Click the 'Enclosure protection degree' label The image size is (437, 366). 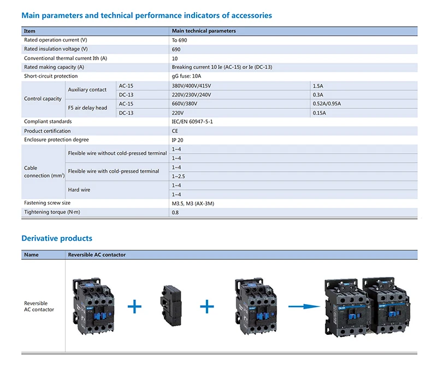click(x=56, y=140)
